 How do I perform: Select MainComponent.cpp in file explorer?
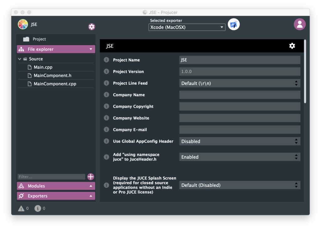(x=55, y=84)
